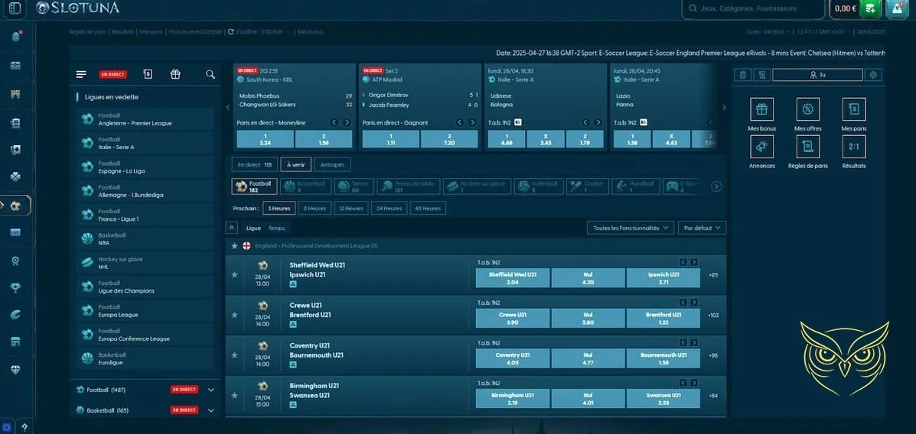Select the Football 182 sport tab

coord(254,186)
